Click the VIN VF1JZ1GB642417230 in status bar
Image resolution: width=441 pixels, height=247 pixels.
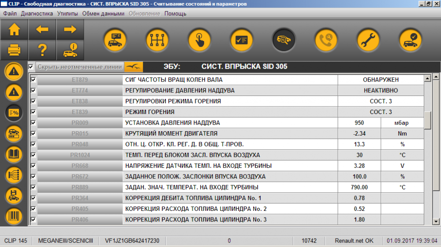pos(132,241)
